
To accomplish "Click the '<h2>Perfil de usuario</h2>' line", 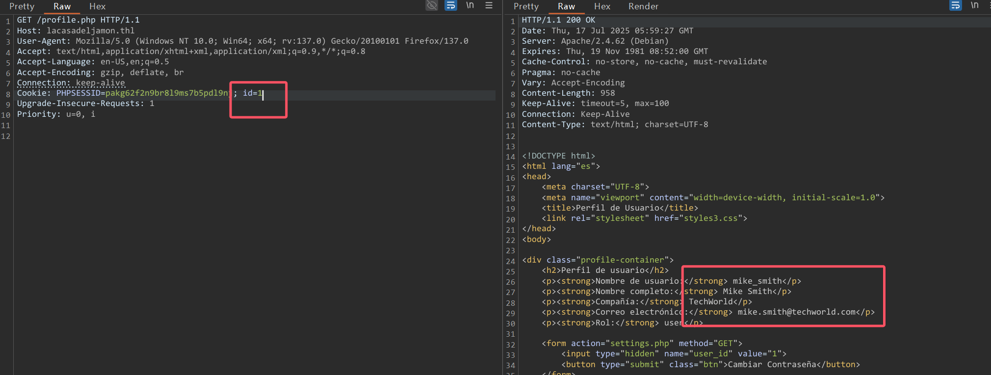I will point(605,270).
